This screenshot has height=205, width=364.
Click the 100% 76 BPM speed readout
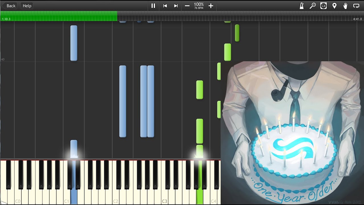tap(199, 6)
